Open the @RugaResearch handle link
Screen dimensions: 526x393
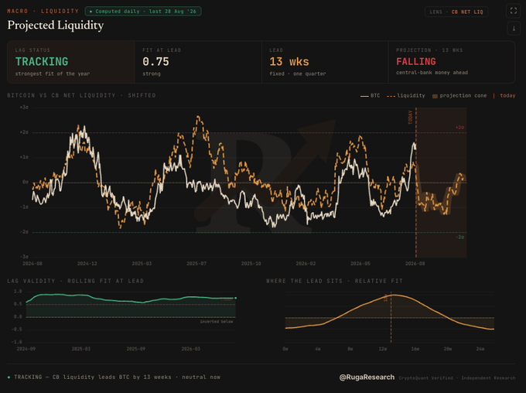(367, 378)
